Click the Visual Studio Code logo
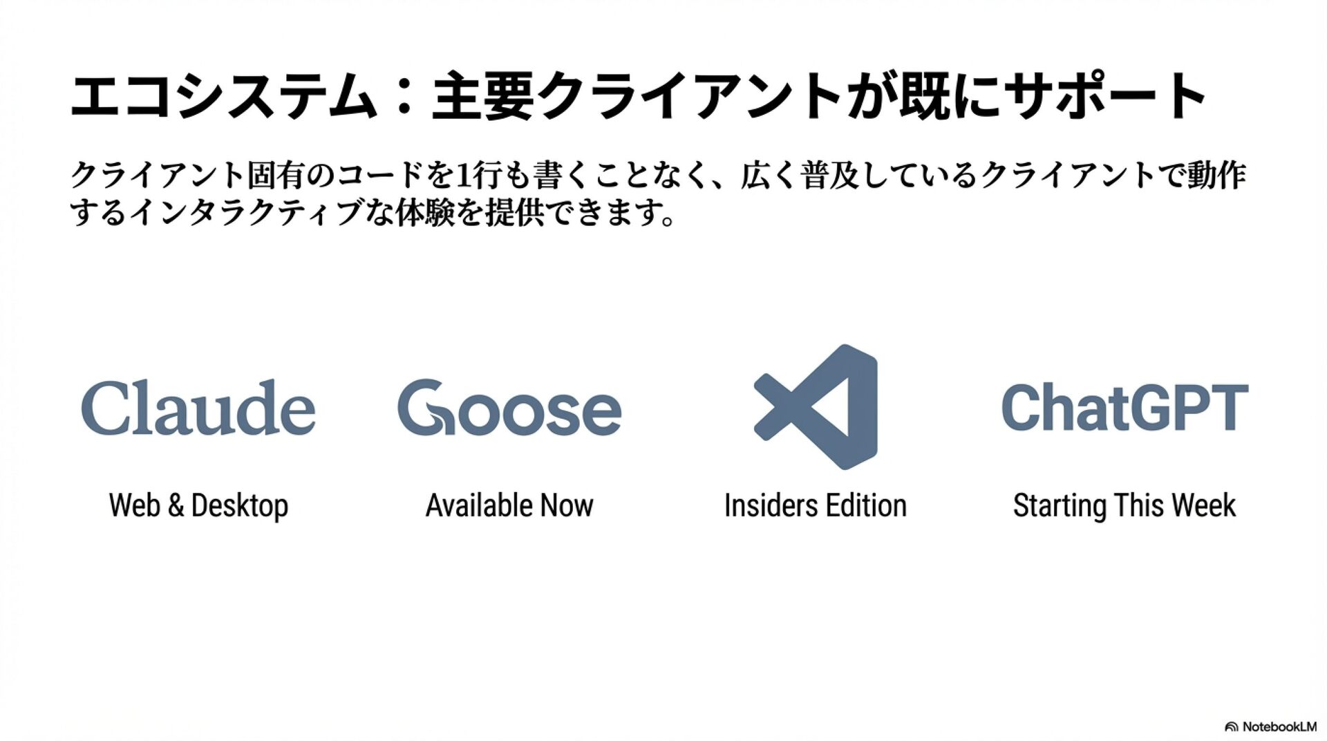1327x741 pixels. [816, 407]
